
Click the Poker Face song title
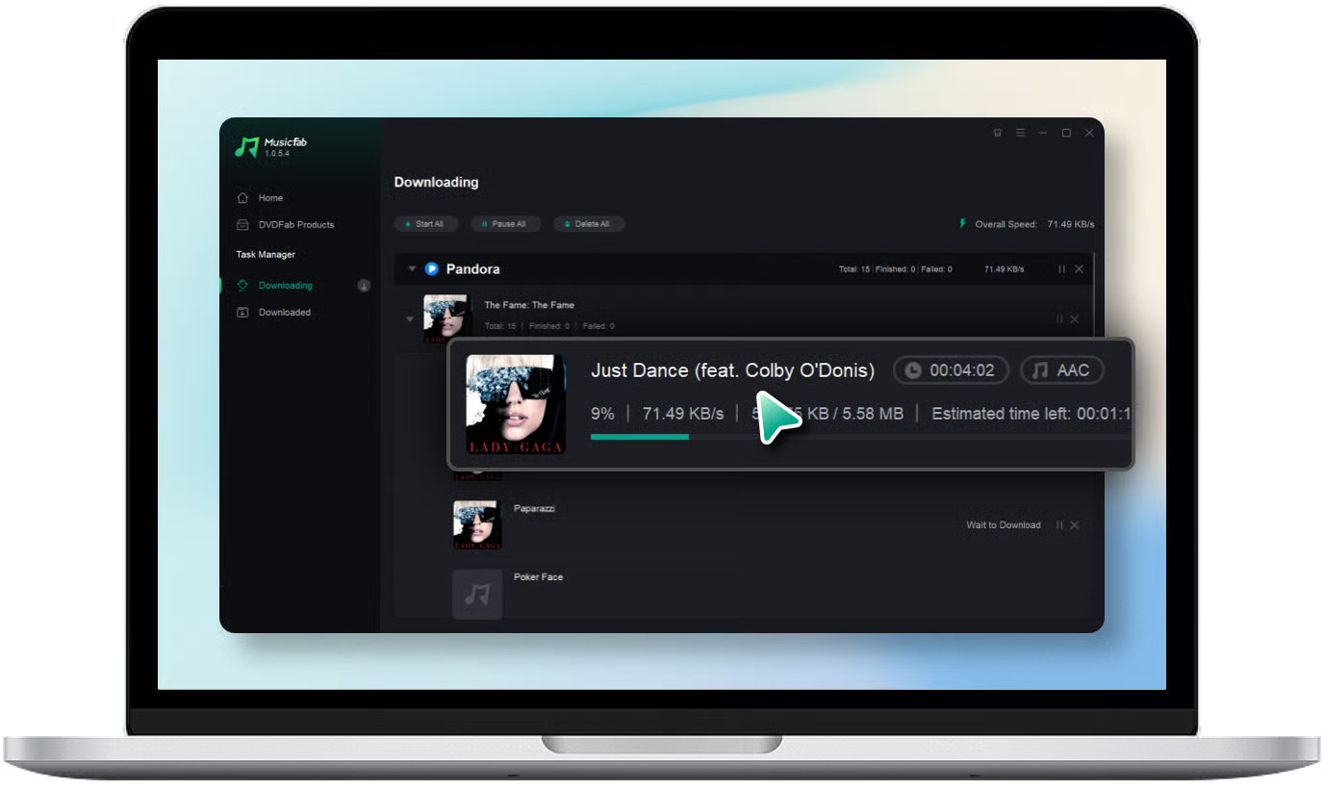(x=538, y=577)
